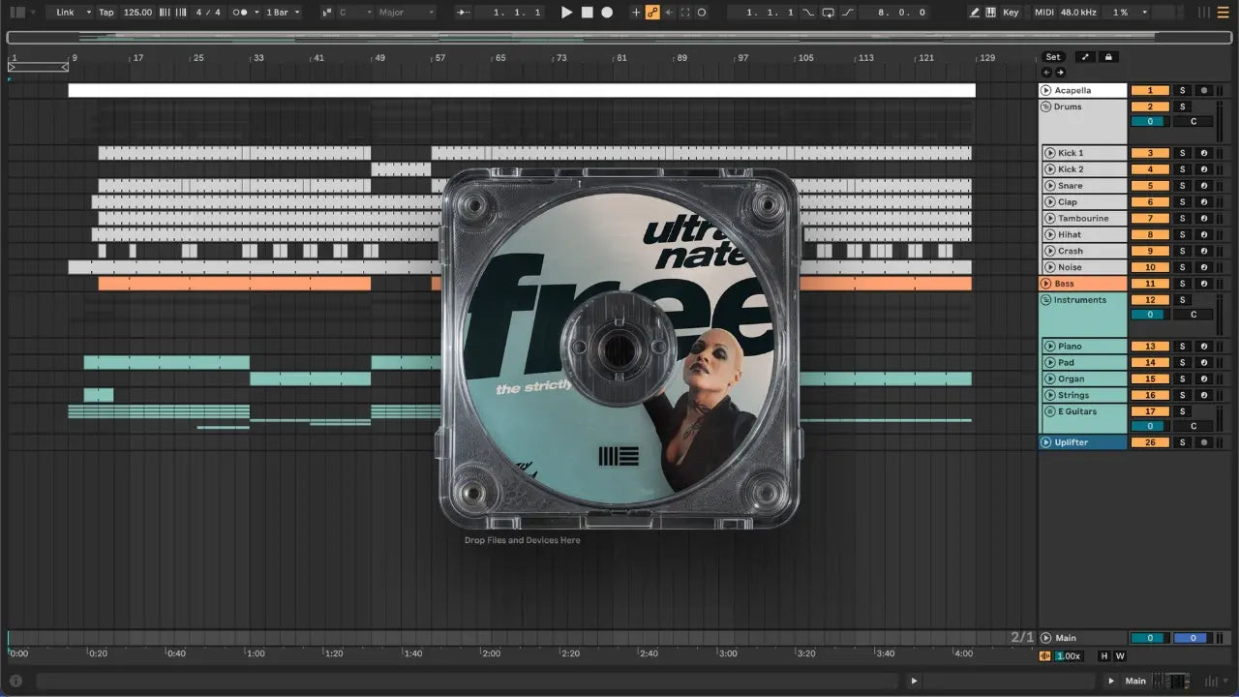This screenshot has width=1239, height=697.
Task: Start playback with the Play button
Action: tap(567, 13)
